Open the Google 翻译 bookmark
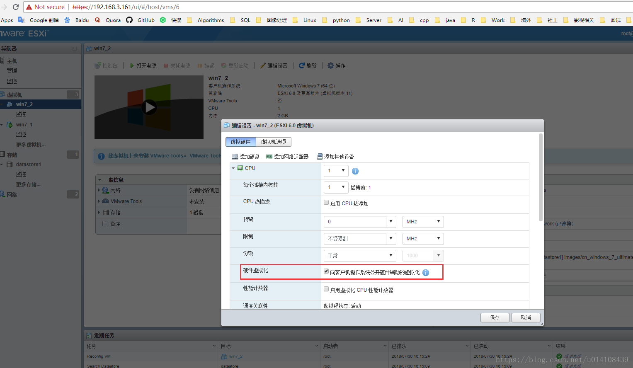This screenshot has height=368, width=633. 39,20
